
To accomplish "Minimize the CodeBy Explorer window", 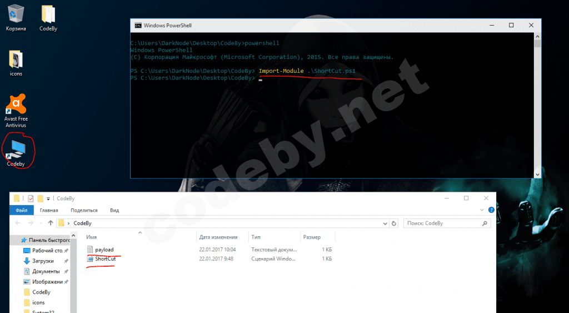I will (447, 198).
